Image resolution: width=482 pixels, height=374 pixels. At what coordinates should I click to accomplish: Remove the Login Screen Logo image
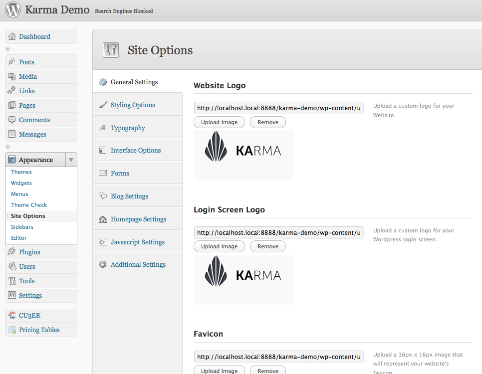point(268,246)
